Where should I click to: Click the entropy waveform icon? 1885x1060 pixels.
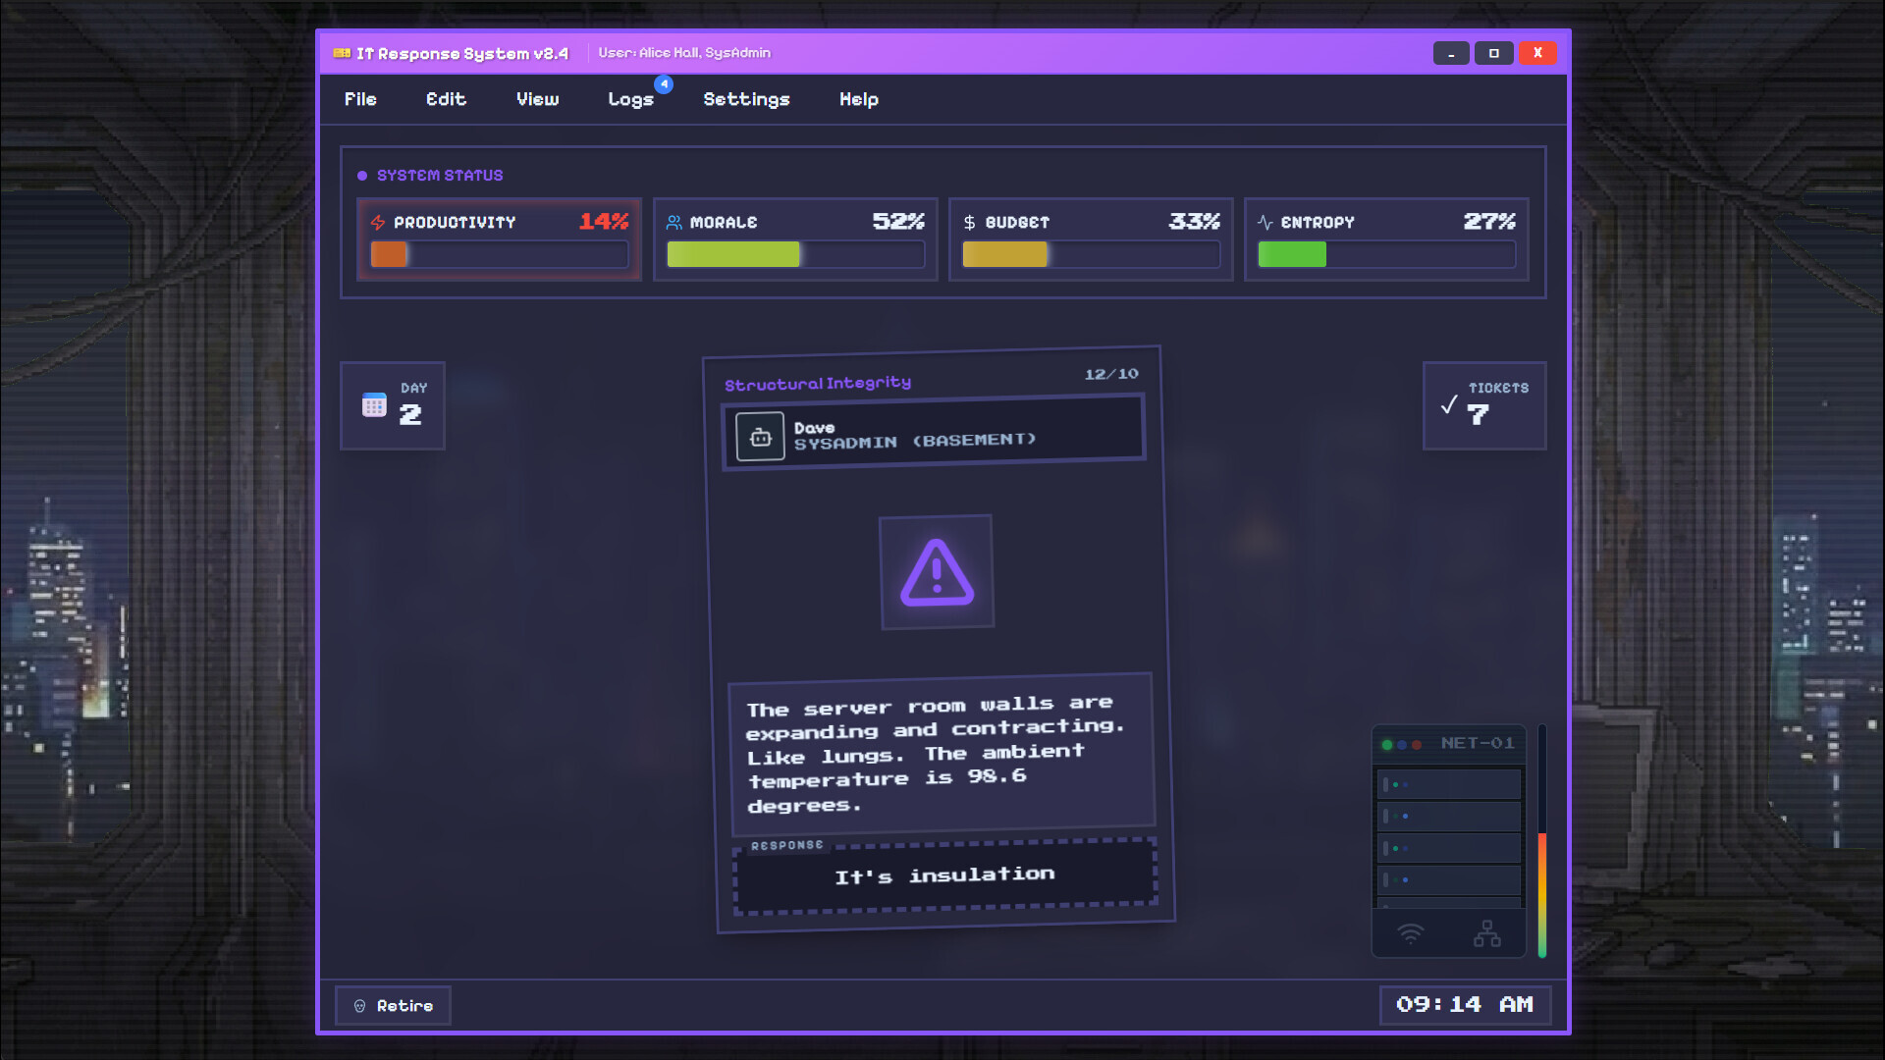click(1266, 222)
